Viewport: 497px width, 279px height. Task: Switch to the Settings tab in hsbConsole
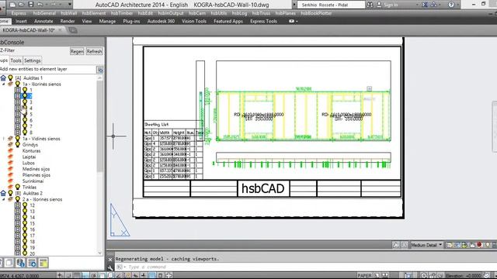[33, 60]
